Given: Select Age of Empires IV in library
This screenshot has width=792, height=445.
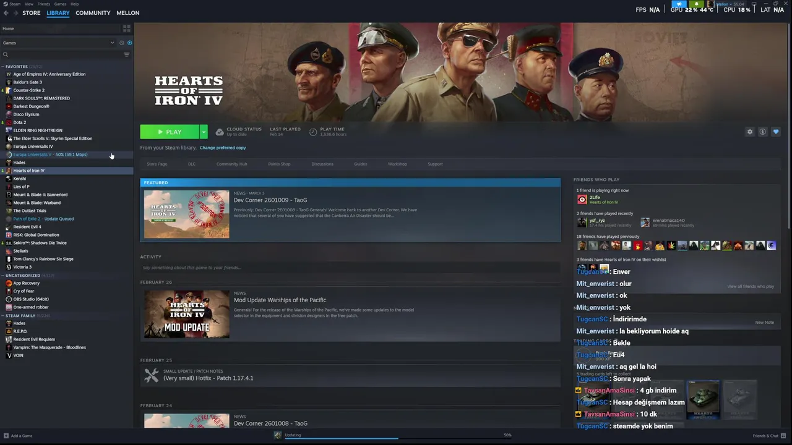Looking at the screenshot, I should [49, 74].
